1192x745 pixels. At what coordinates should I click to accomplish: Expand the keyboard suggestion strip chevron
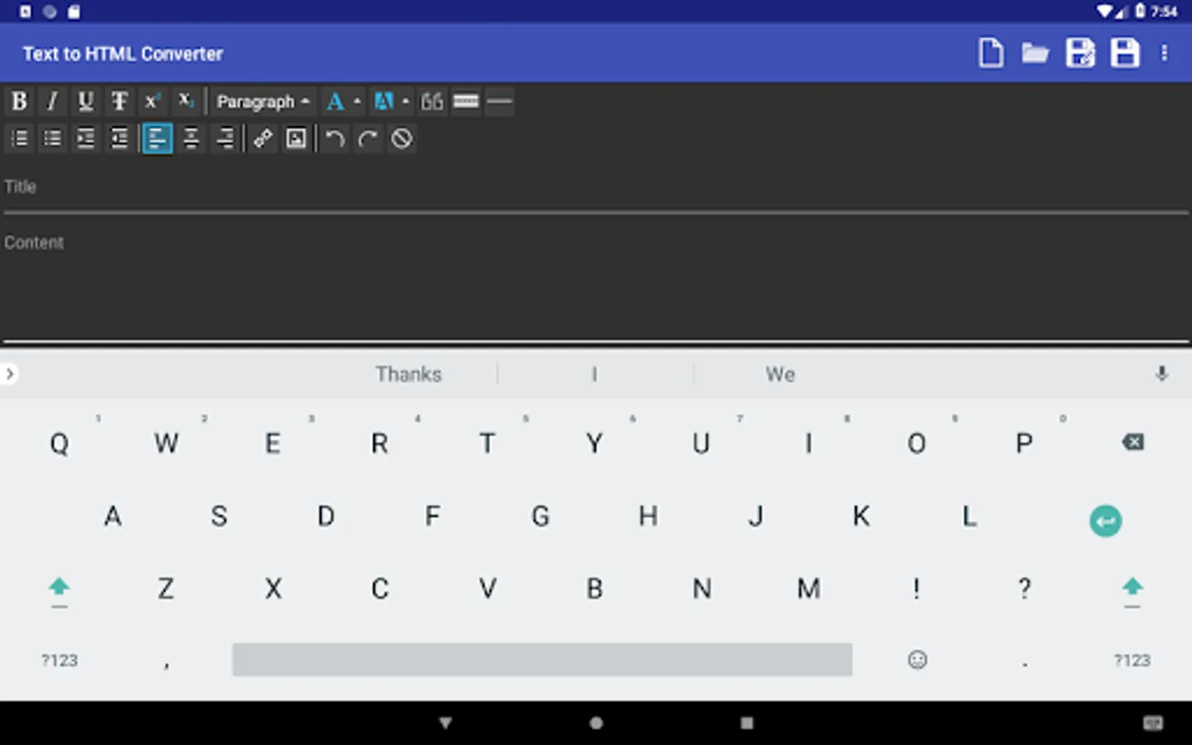(x=10, y=374)
